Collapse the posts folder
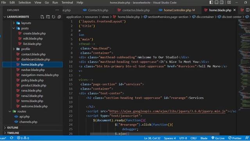This screenshot has height=141, width=250. (x=25, y=28)
